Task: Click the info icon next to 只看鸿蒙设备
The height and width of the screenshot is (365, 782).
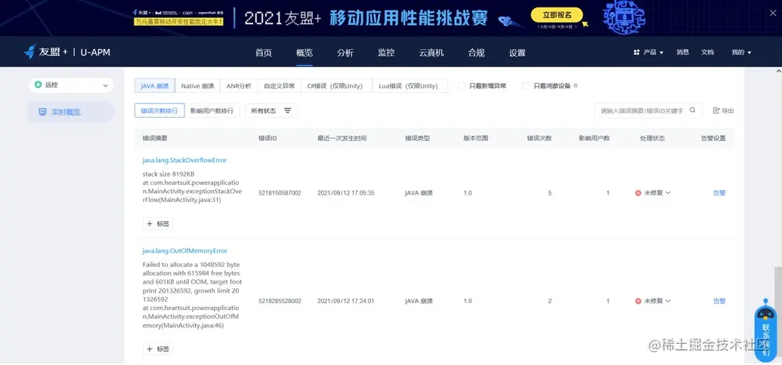Action: 576,86
